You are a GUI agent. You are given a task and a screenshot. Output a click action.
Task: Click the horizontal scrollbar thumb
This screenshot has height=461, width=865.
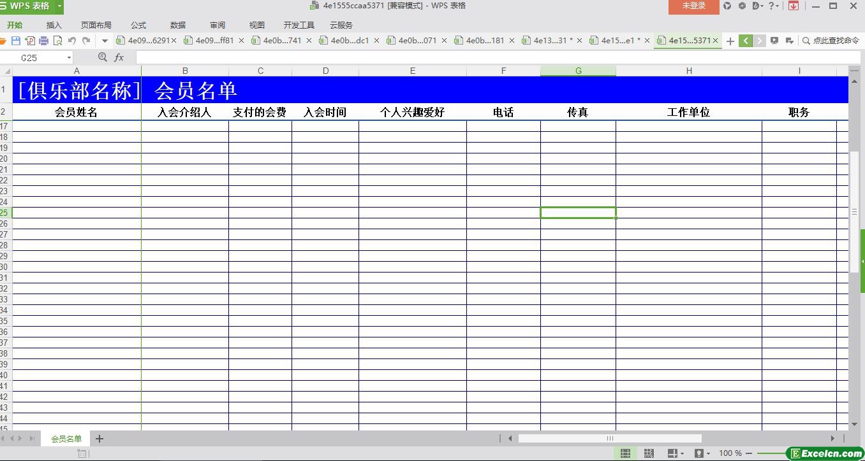pos(610,438)
